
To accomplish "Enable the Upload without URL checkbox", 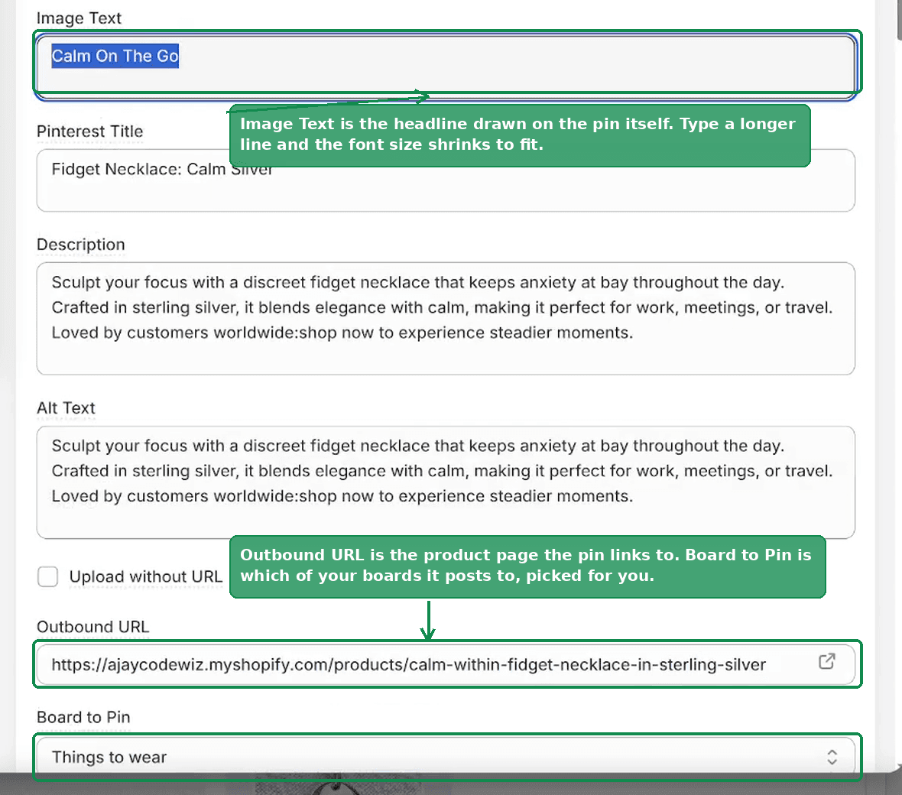I will coord(47,576).
